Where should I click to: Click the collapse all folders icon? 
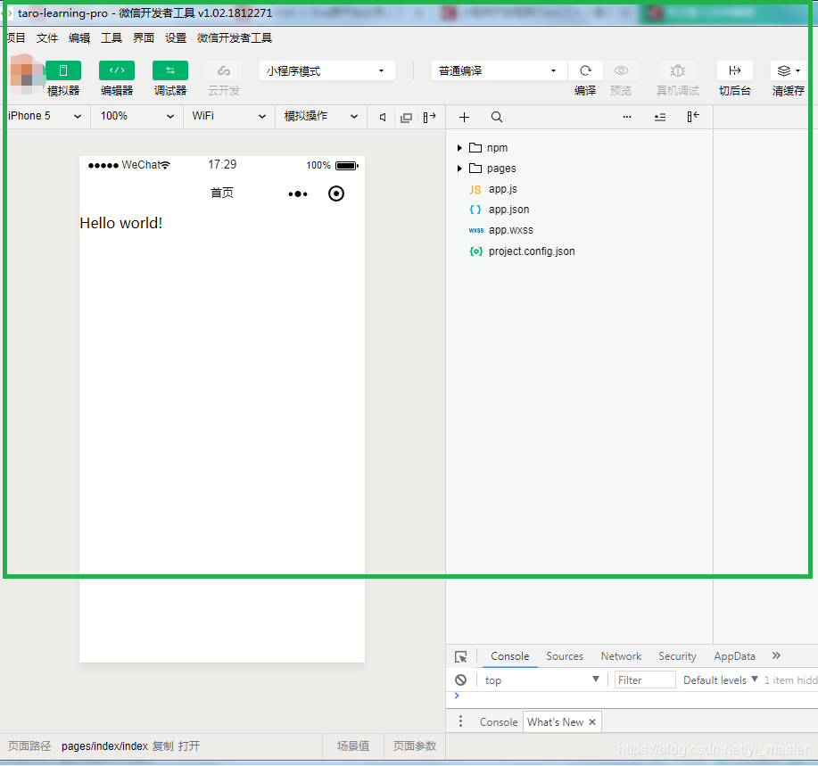pos(660,118)
